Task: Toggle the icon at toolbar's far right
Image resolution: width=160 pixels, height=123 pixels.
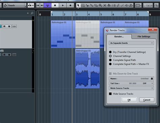Action: [156, 5]
